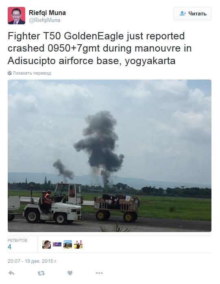Click Показать перевод to translate tweet
The width and height of the screenshot is (220, 284).
(x=32, y=73)
